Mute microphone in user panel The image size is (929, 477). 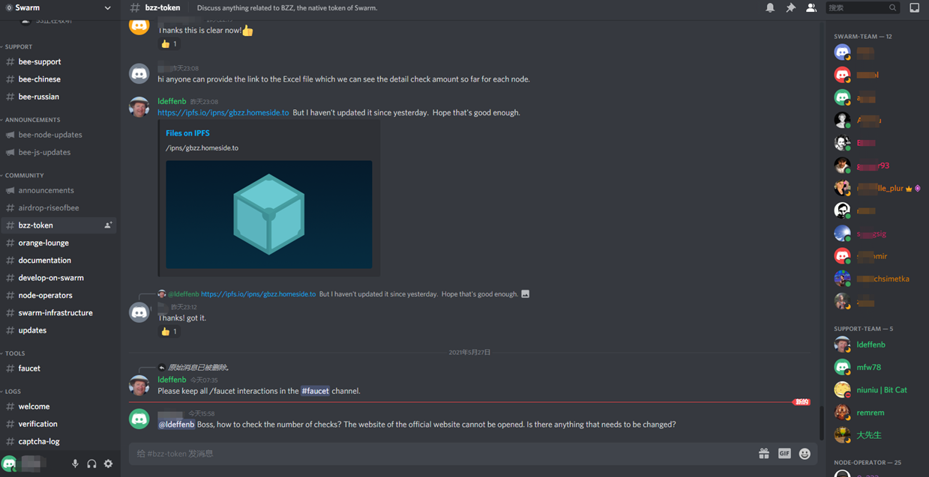[75, 464]
